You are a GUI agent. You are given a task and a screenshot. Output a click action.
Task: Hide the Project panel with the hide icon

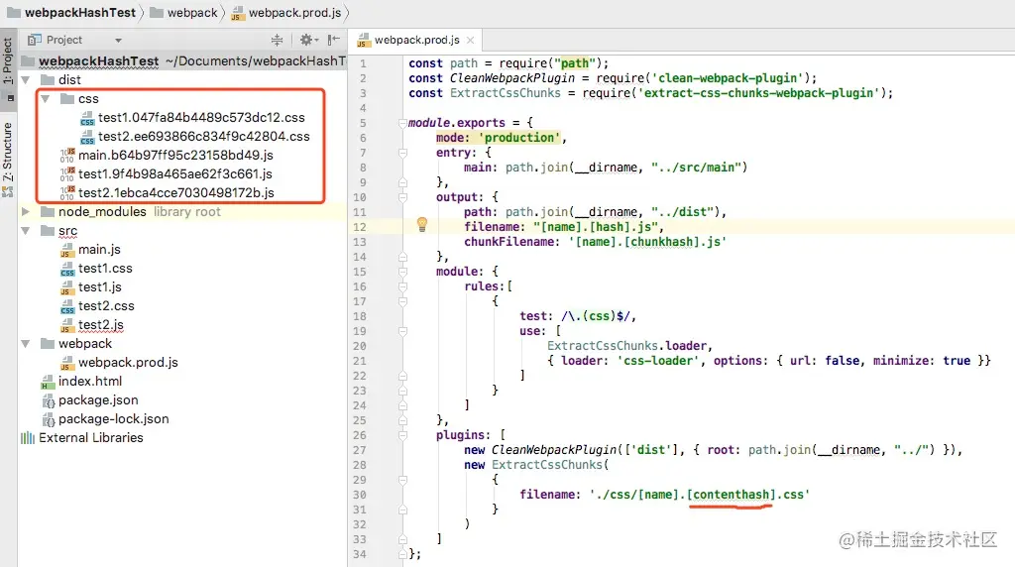(x=333, y=40)
